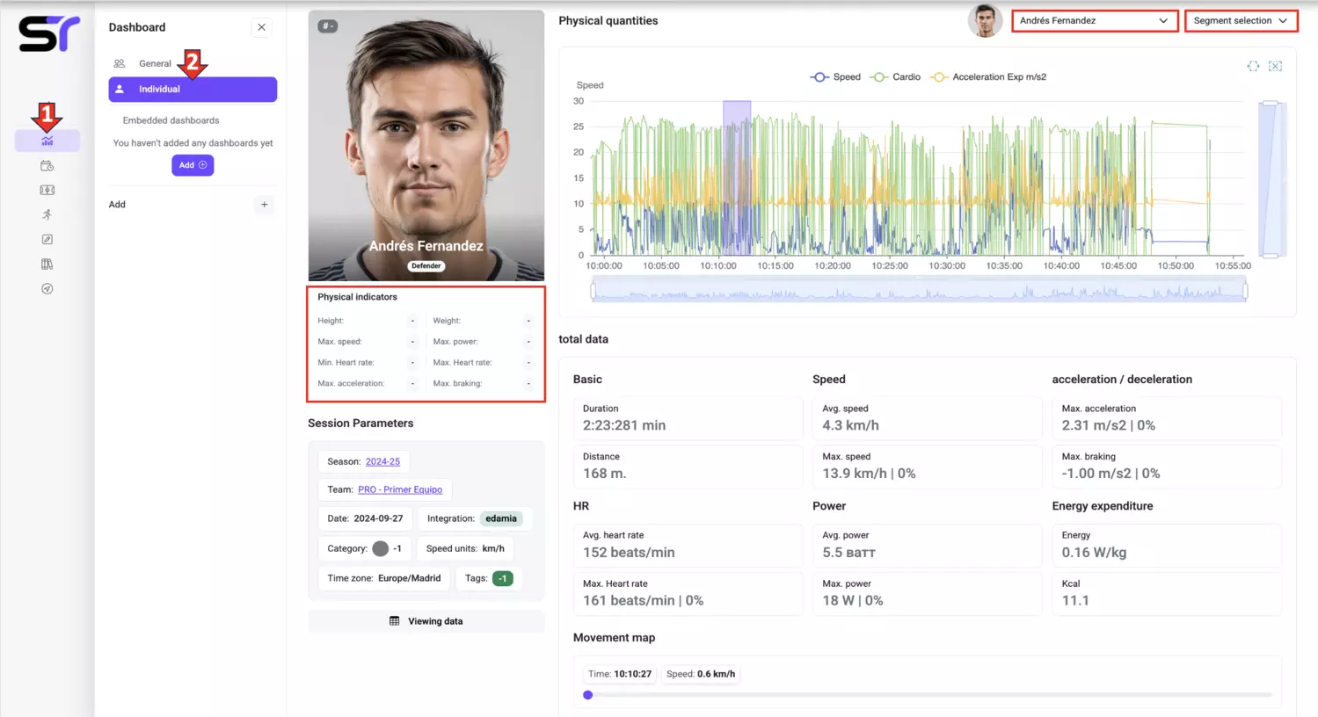
Task: Click the Andrés Fernandez profile photo
Action: 426,145
